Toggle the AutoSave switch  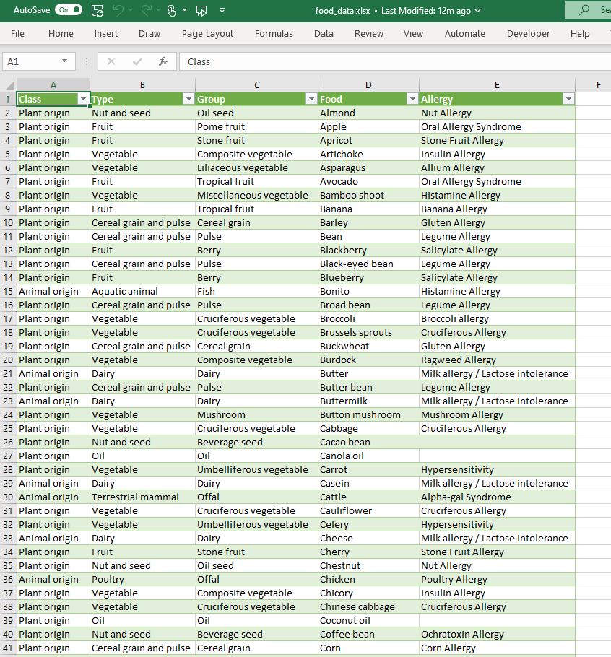(69, 10)
